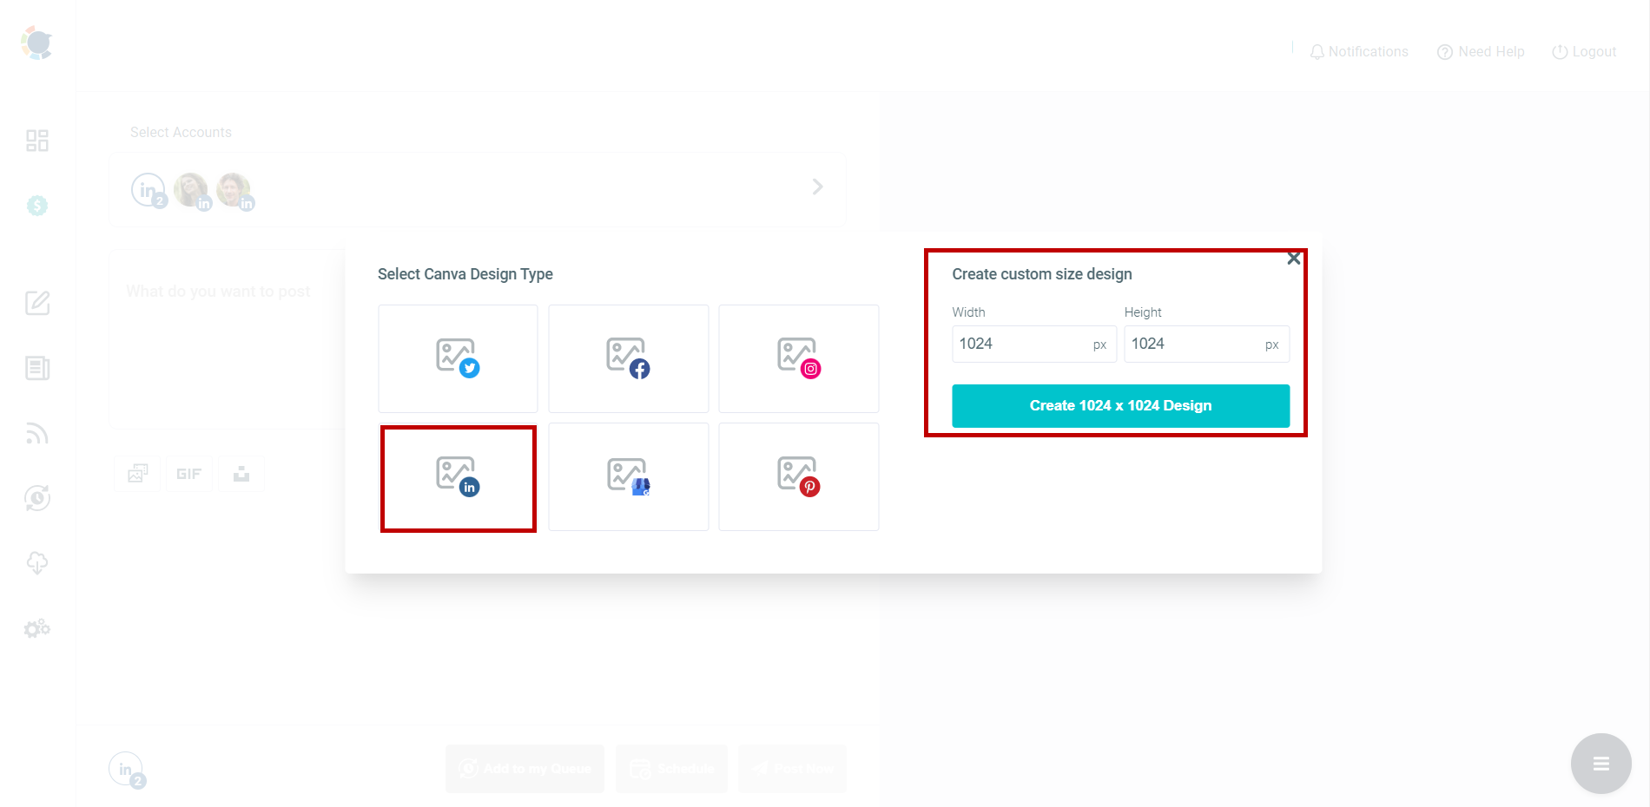Select the LinkedIn Canva design type
This screenshot has width=1650, height=807.
coord(458,477)
